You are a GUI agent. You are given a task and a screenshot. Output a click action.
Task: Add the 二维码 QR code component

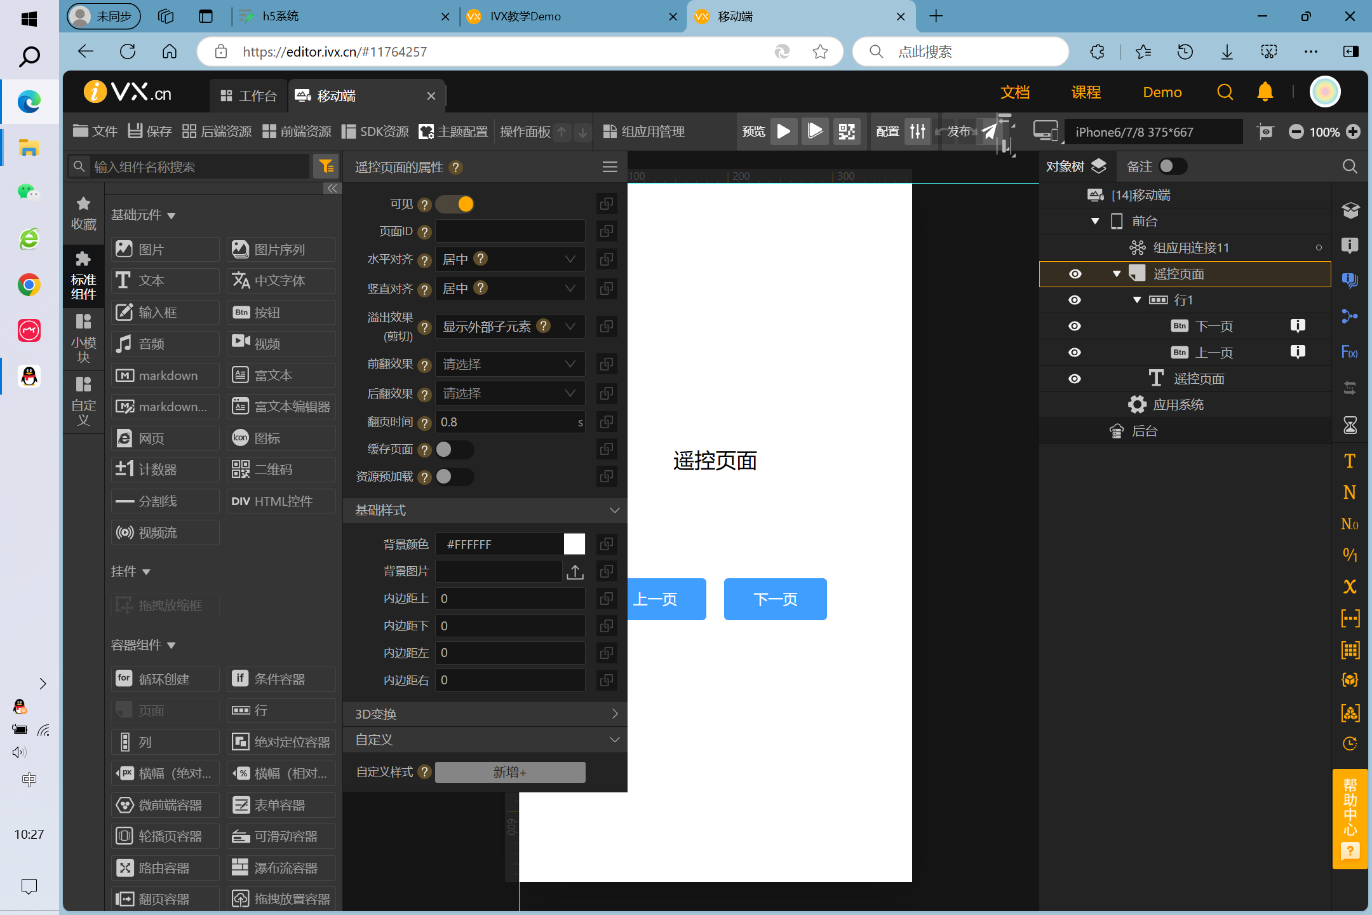[281, 469]
